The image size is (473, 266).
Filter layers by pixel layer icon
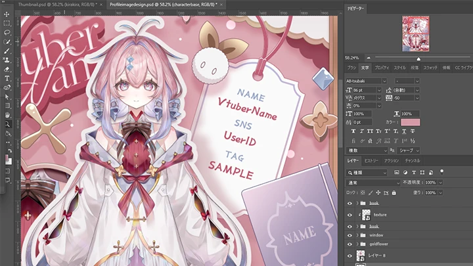tap(397, 173)
